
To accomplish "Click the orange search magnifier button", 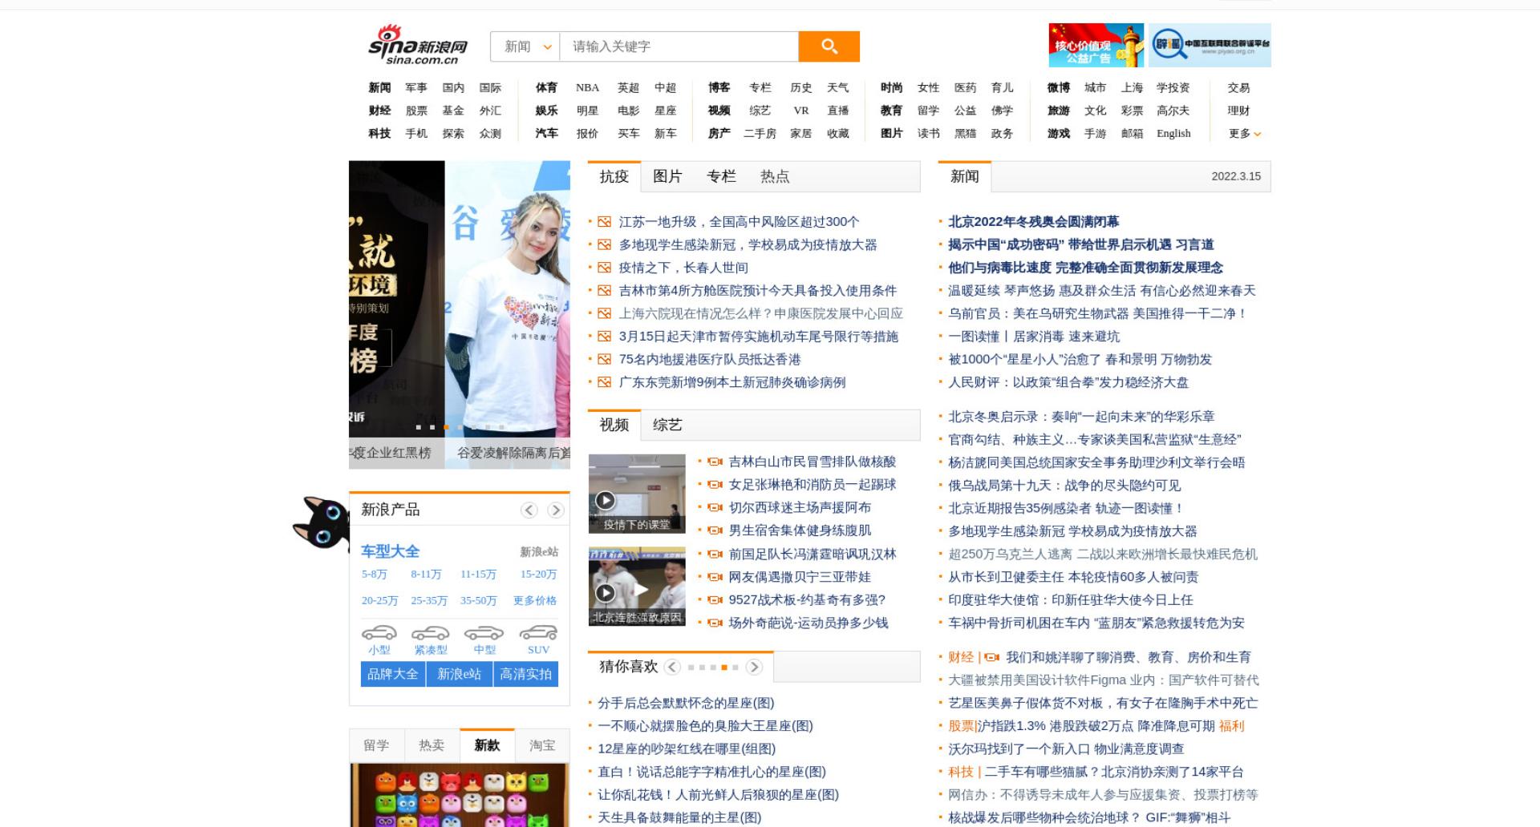I will click(829, 46).
